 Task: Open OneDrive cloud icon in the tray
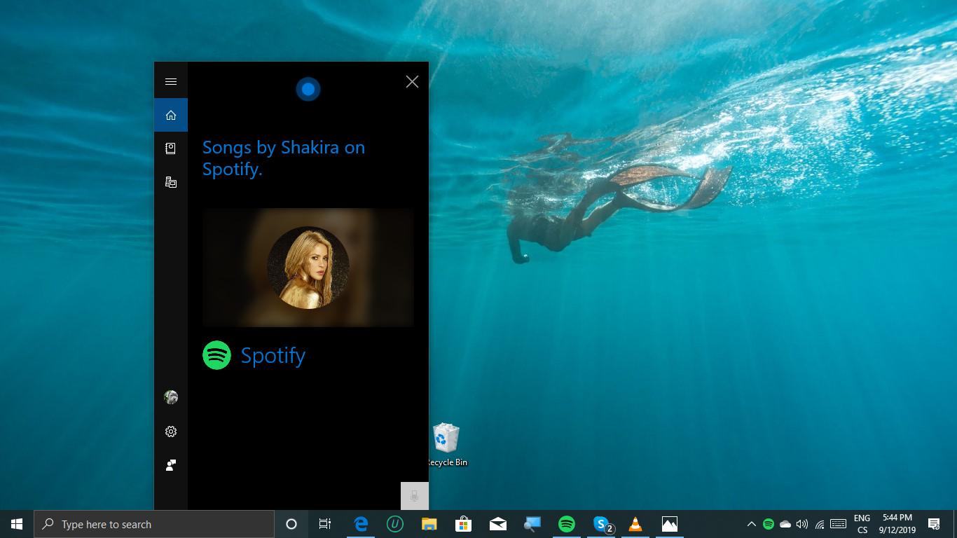(x=785, y=524)
